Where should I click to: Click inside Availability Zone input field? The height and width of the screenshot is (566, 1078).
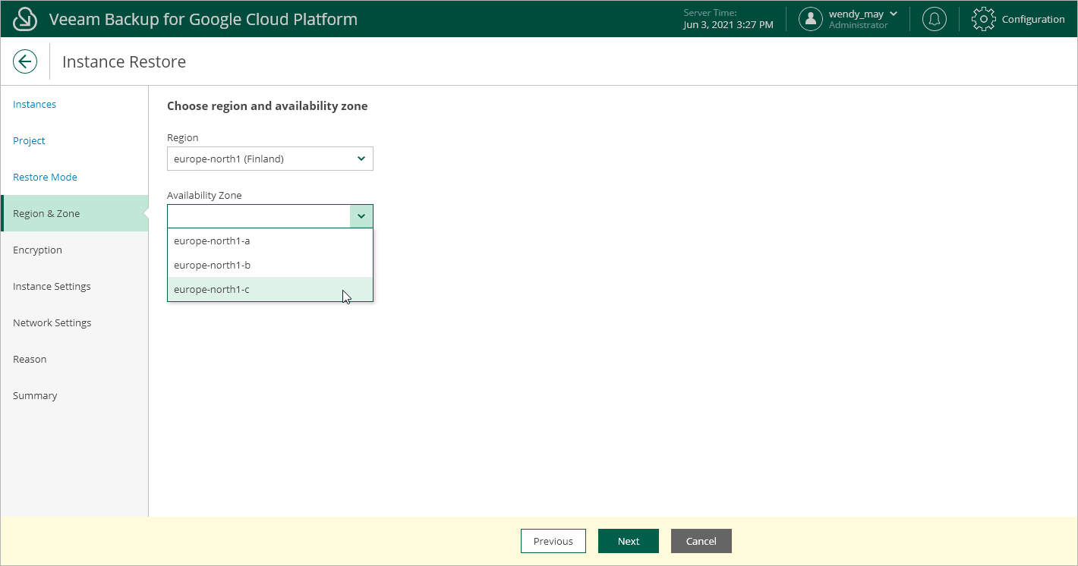[x=259, y=216]
